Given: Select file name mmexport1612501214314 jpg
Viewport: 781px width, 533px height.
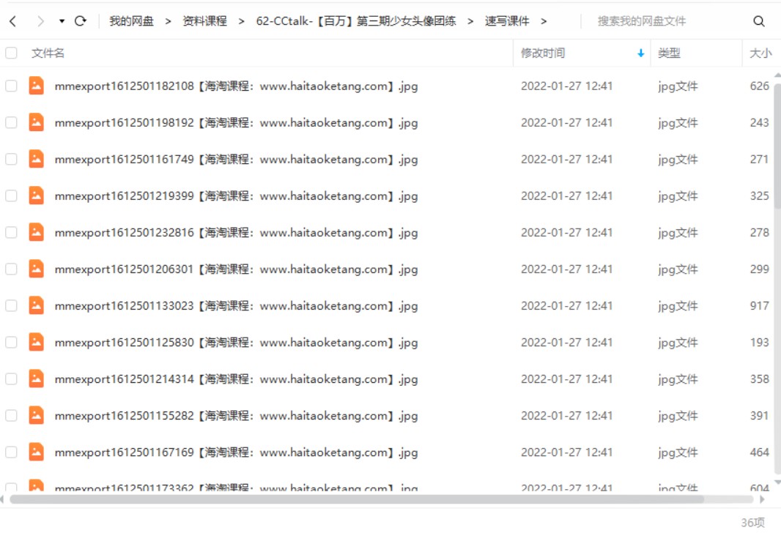Looking at the screenshot, I should (236, 379).
